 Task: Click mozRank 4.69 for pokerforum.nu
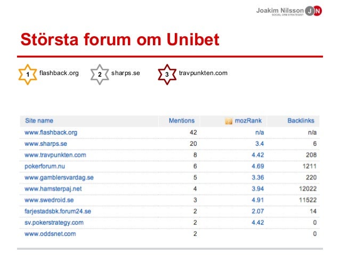(257, 166)
